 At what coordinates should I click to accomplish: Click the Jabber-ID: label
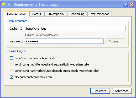[x=17, y=29]
